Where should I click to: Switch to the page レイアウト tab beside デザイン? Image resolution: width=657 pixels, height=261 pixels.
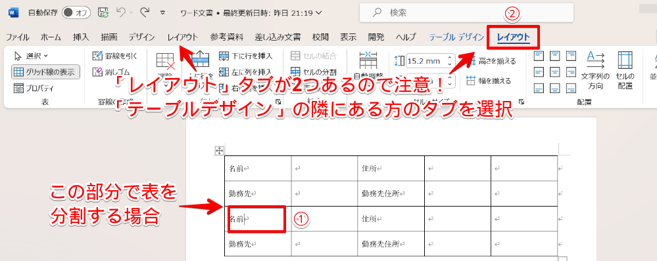point(182,37)
